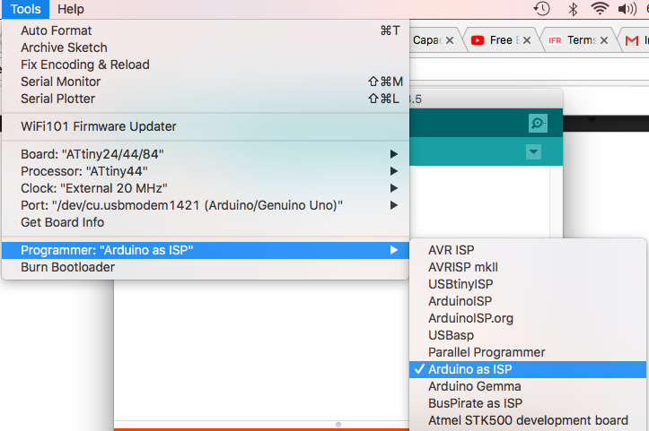Select ArduinoISP.org programmer
The height and width of the screenshot is (431, 649).
[x=528, y=318]
